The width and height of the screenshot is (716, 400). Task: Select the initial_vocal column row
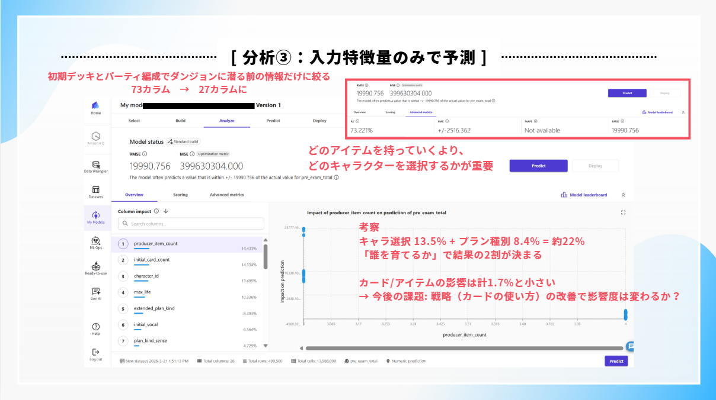(x=186, y=325)
